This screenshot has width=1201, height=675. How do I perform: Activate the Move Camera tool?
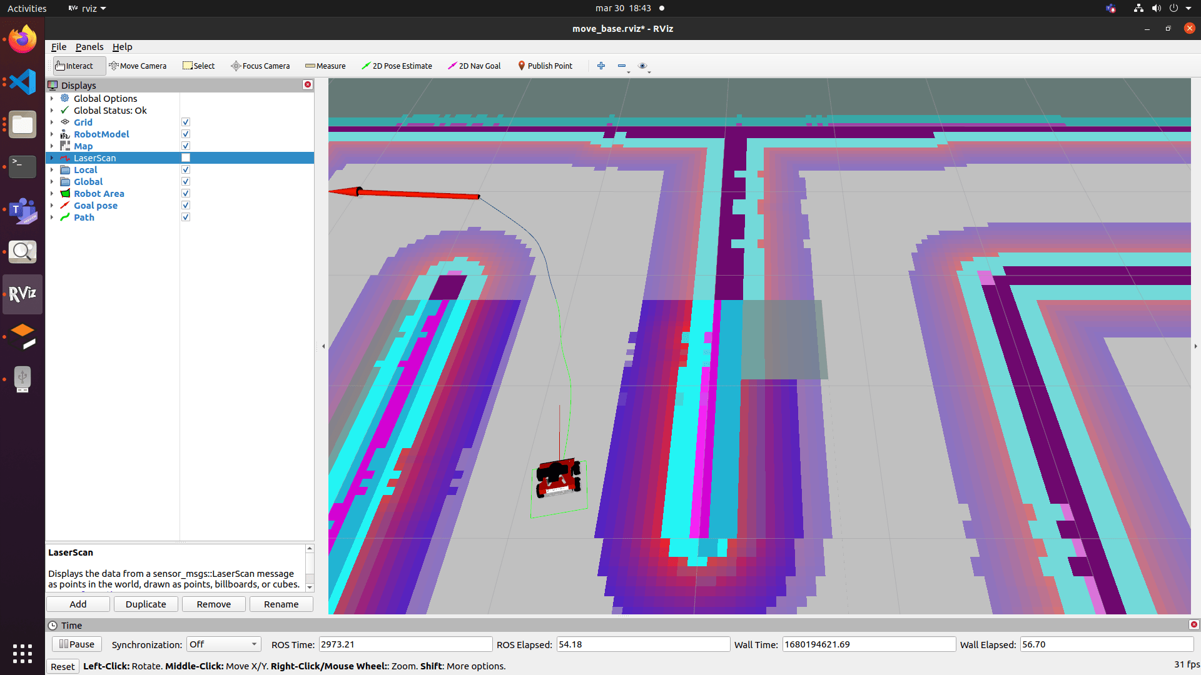tap(138, 66)
